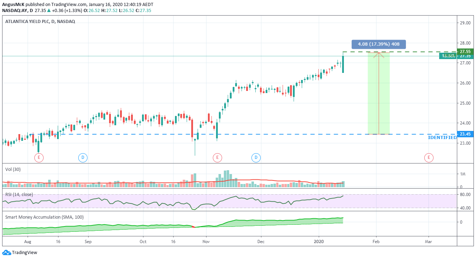Click the Mar date axis label
This screenshot has height=259, width=476.
click(x=429, y=242)
